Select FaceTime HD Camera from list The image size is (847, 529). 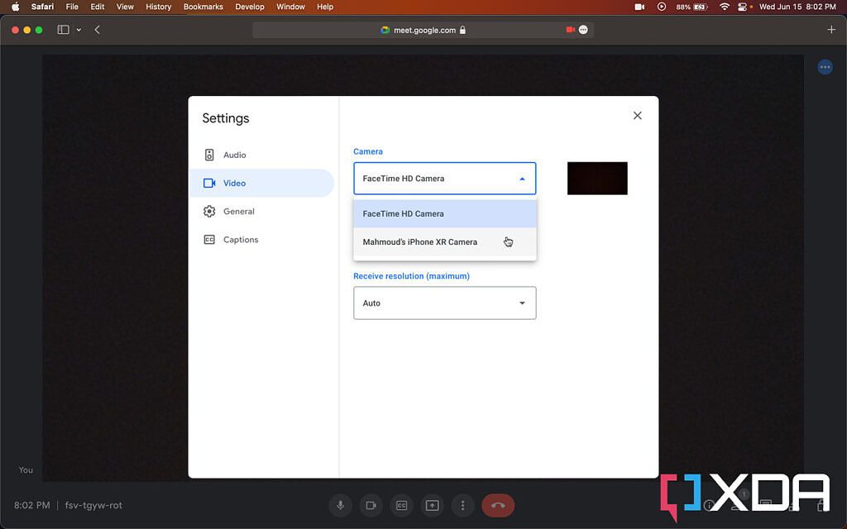404,214
